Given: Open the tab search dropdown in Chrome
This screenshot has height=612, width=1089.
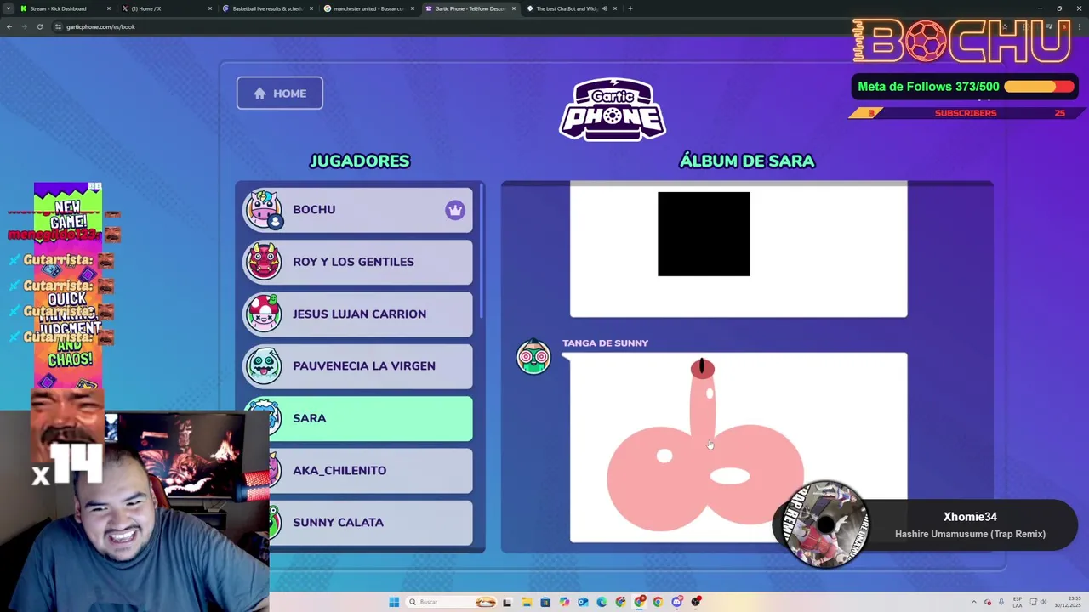Looking at the screenshot, I should (9, 8).
